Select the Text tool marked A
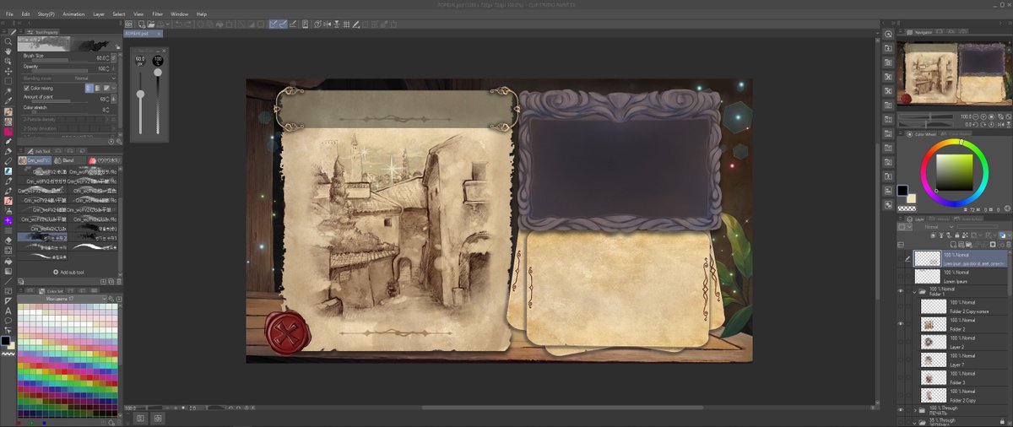Viewport: 1013px width, 427px height. [8, 311]
